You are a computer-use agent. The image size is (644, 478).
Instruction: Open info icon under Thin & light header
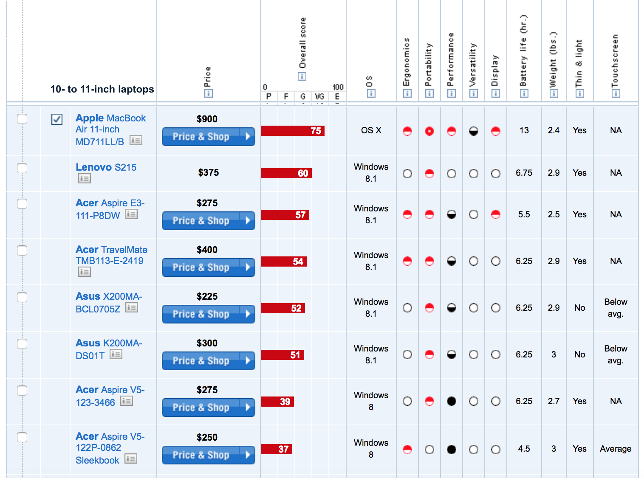[580, 93]
